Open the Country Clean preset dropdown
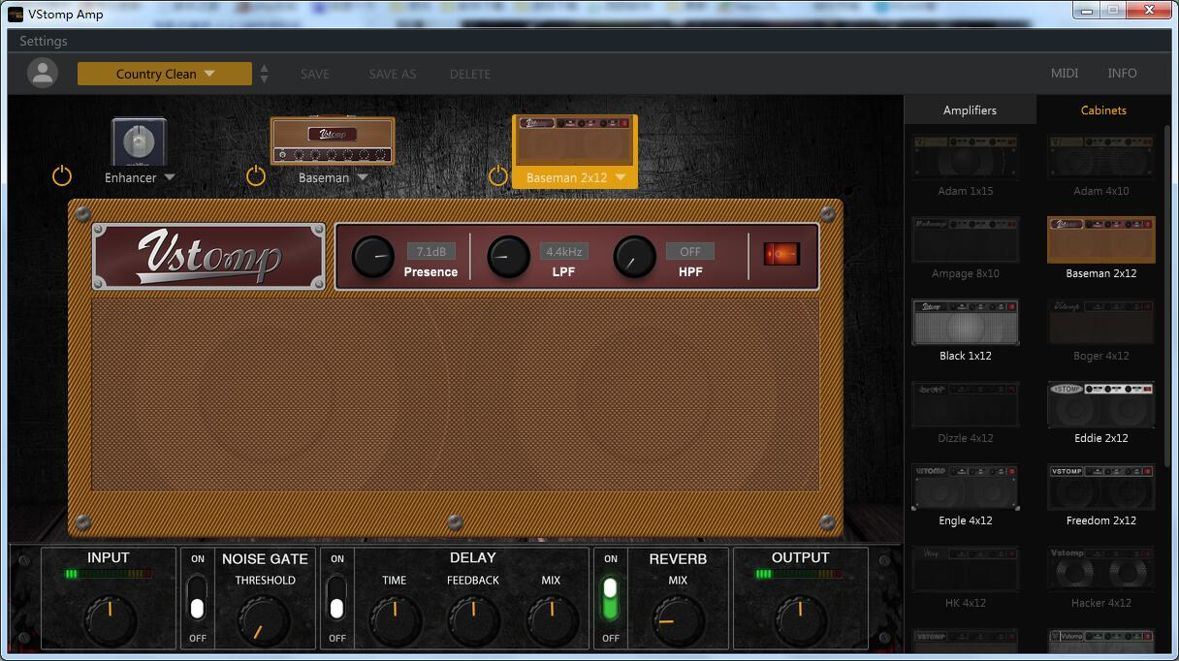This screenshot has width=1179, height=661. (164, 73)
